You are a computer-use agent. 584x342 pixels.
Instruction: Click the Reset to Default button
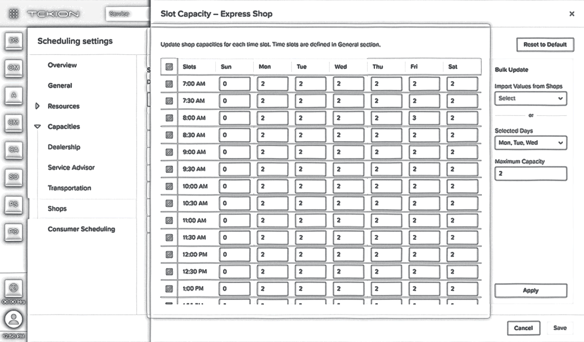point(545,45)
